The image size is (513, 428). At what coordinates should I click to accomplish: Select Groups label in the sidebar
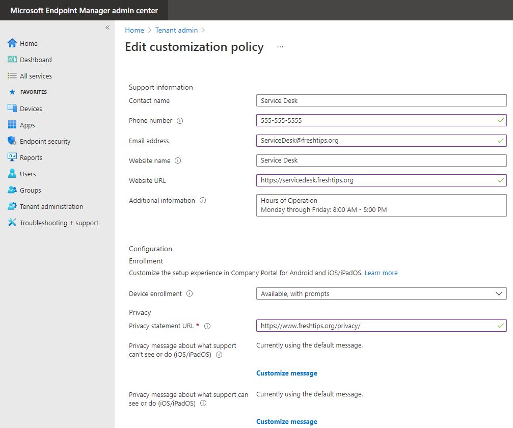31,190
